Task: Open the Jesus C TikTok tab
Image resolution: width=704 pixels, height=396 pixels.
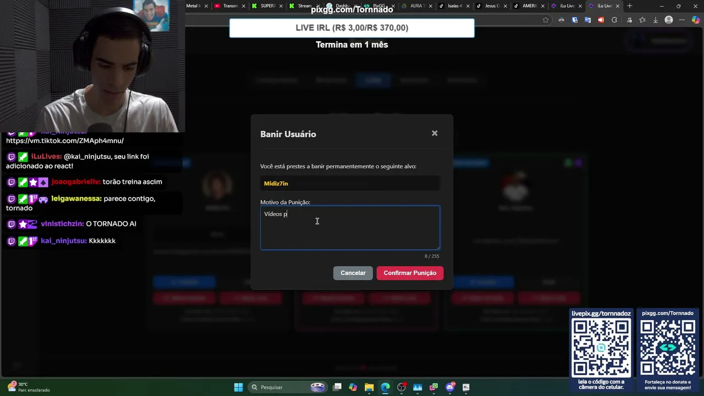Action: pyautogui.click(x=492, y=6)
